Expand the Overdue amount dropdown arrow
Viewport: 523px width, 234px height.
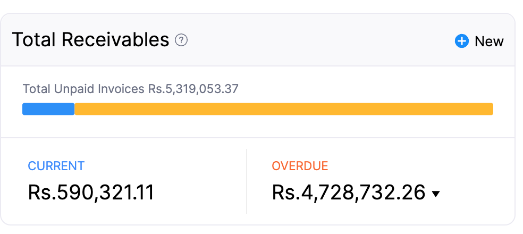tap(436, 194)
